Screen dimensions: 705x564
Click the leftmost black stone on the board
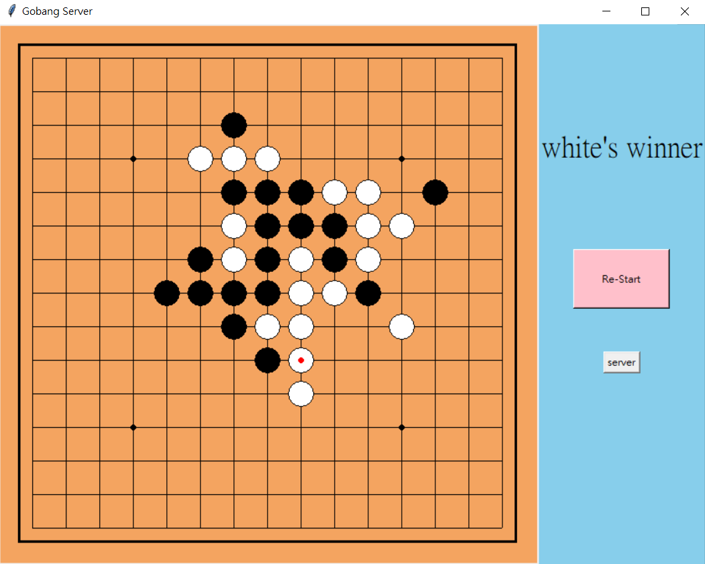[x=166, y=293]
